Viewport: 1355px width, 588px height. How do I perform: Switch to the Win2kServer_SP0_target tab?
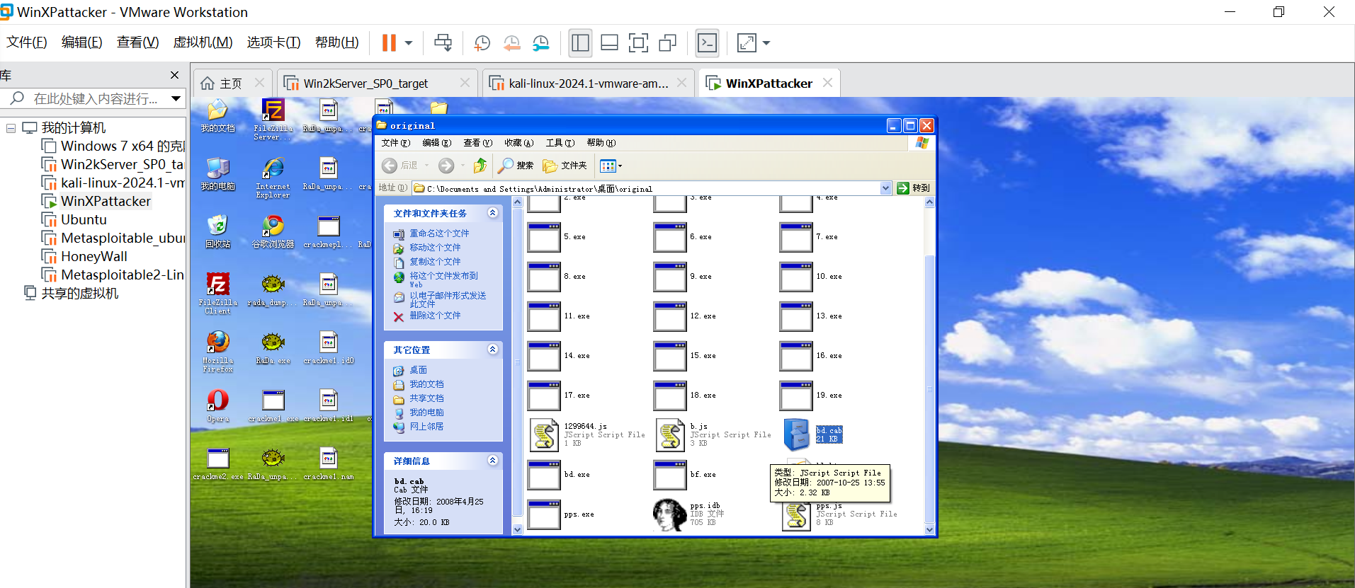[378, 83]
